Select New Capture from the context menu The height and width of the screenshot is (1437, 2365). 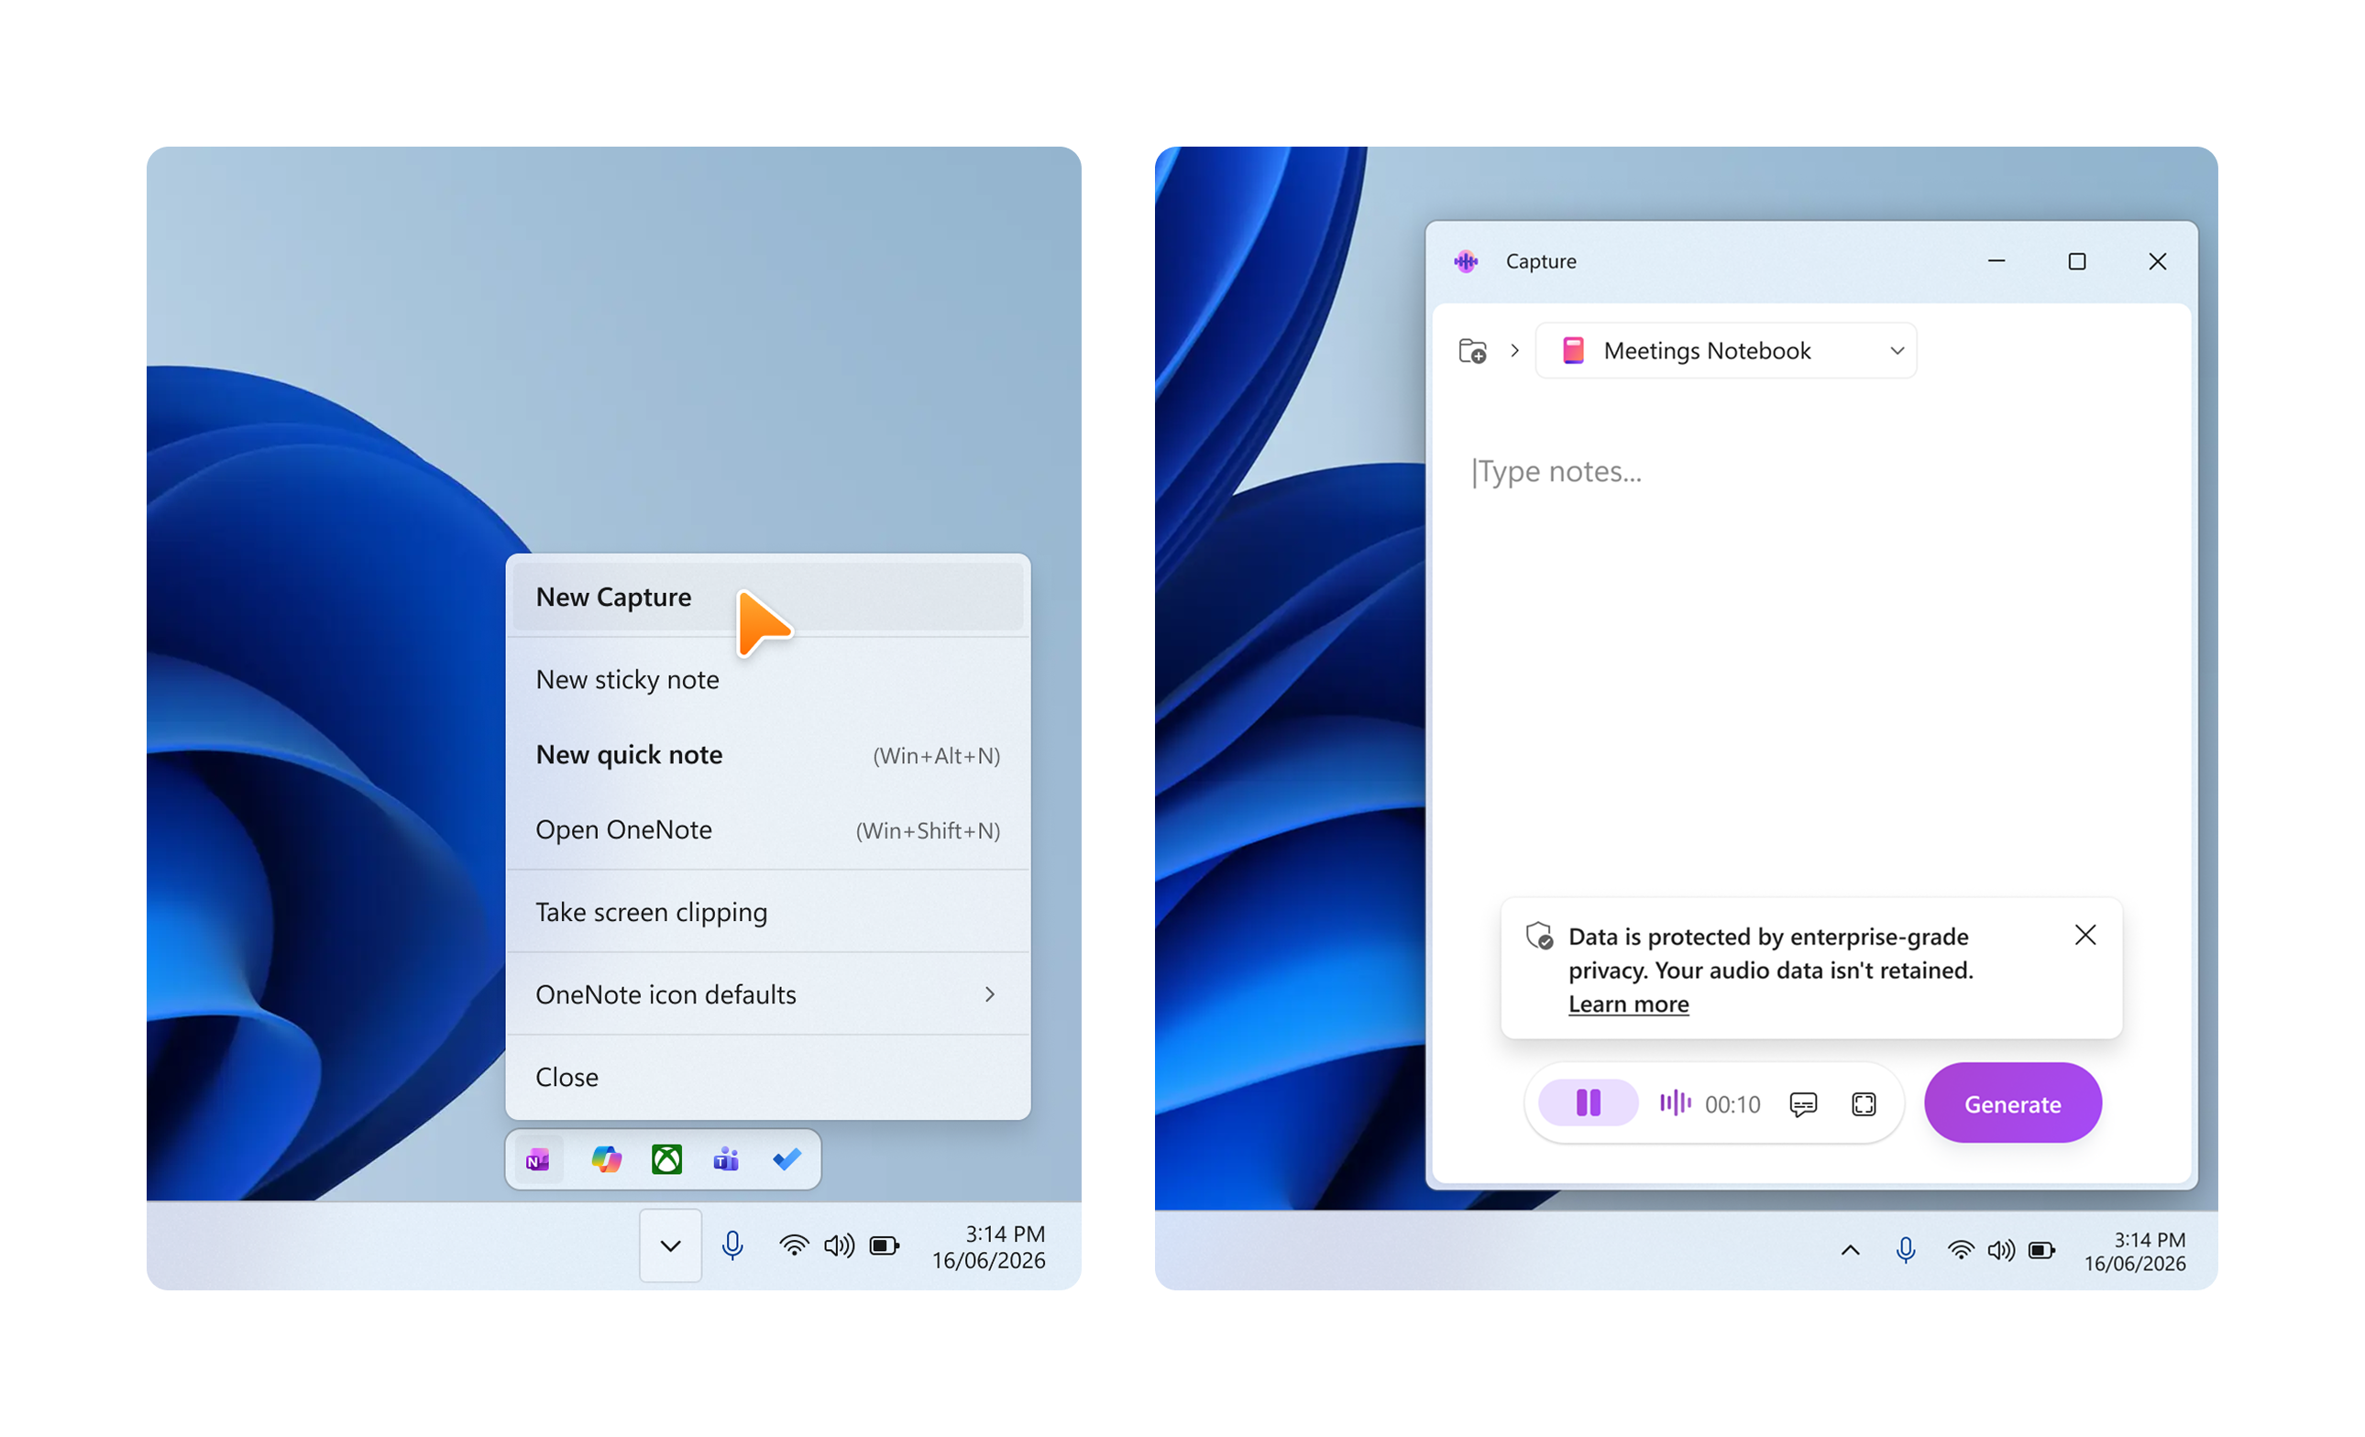[768, 597]
